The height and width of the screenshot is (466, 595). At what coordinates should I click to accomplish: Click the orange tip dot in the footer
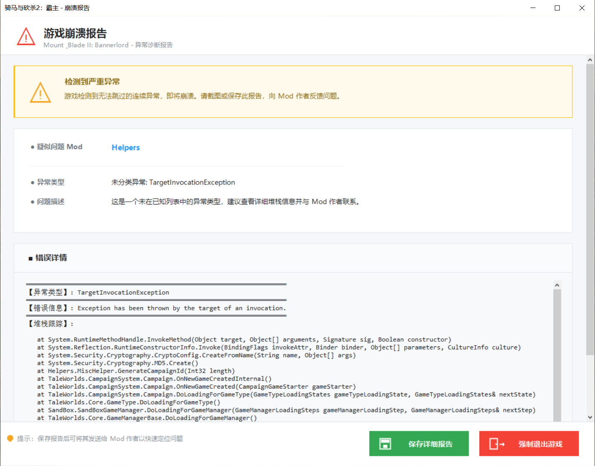tap(10, 438)
